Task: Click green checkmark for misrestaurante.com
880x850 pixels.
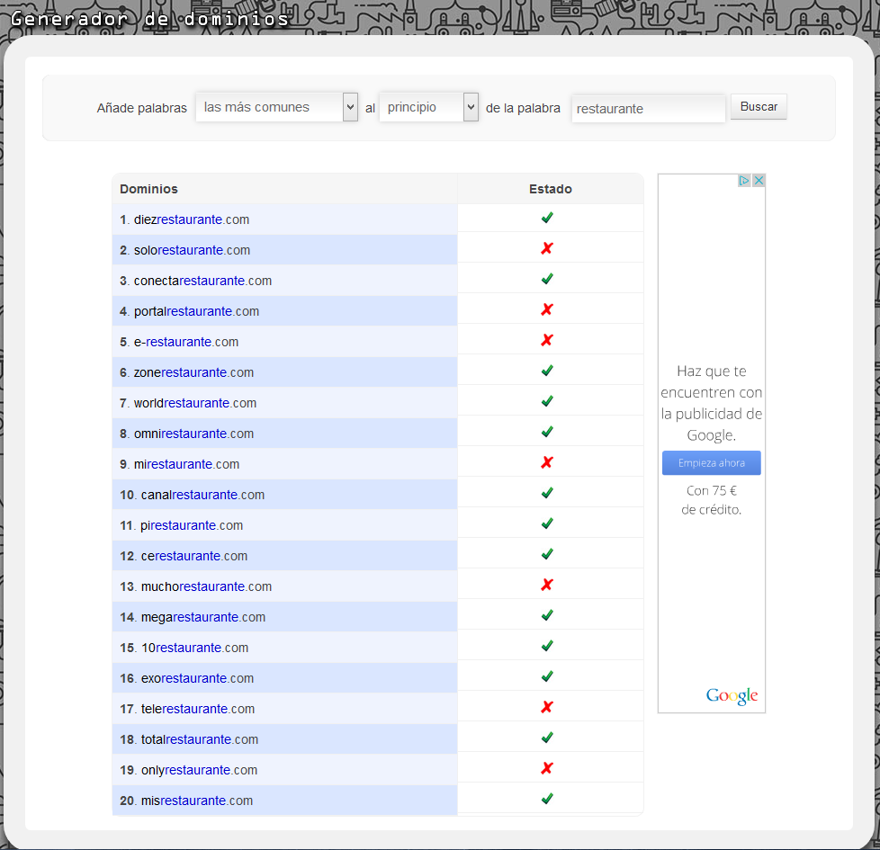Action: point(547,799)
